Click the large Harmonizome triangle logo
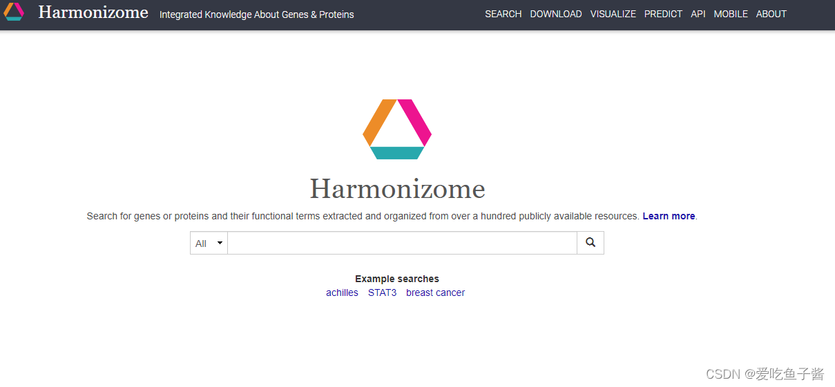This screenshot has height=387, width=835. (397, 129)
